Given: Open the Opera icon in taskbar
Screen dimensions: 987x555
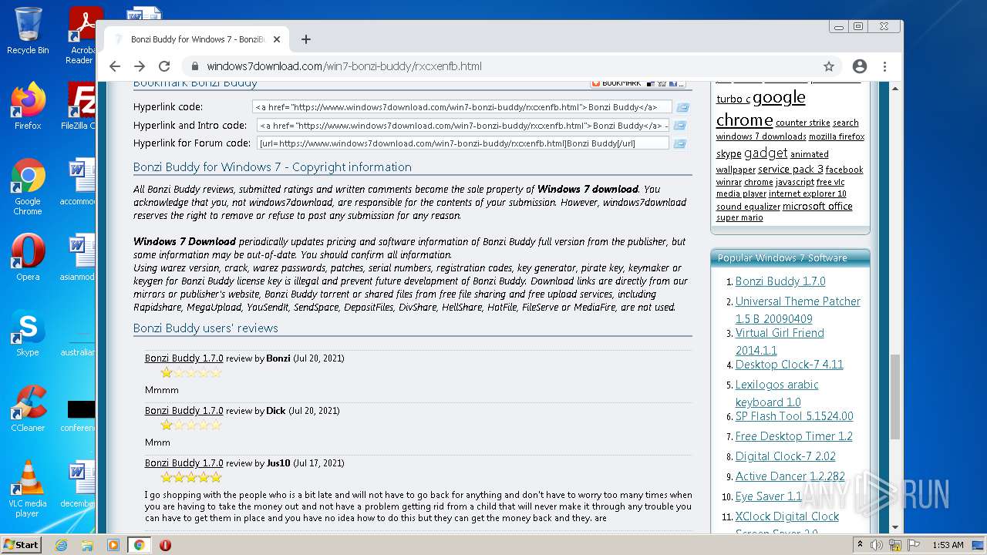Looking at the screenshot, I should pyautogui.click(x=165, y=545).
